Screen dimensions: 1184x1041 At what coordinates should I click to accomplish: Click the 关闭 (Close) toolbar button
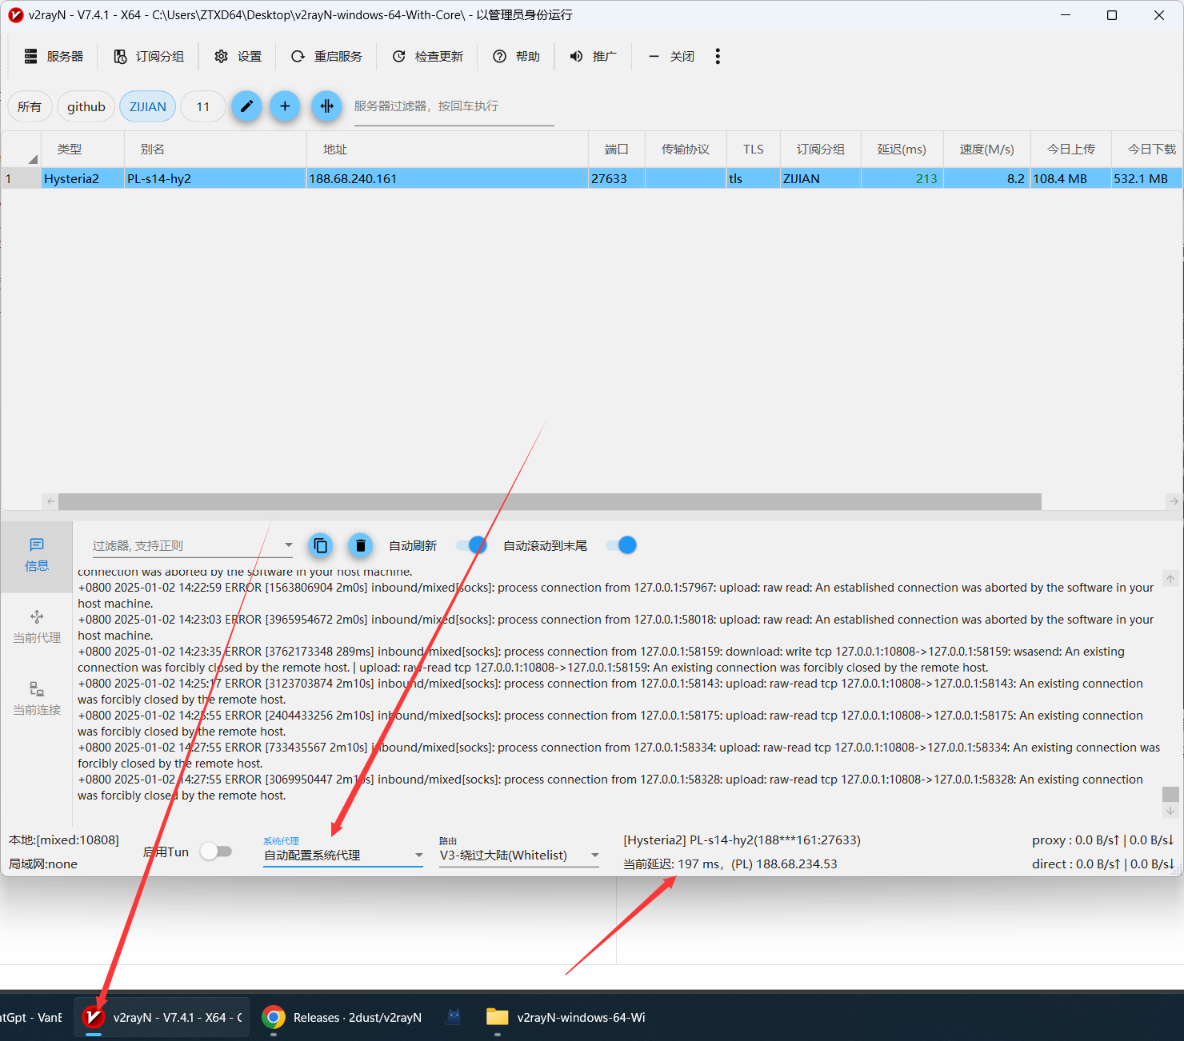[x=671, y=57]
